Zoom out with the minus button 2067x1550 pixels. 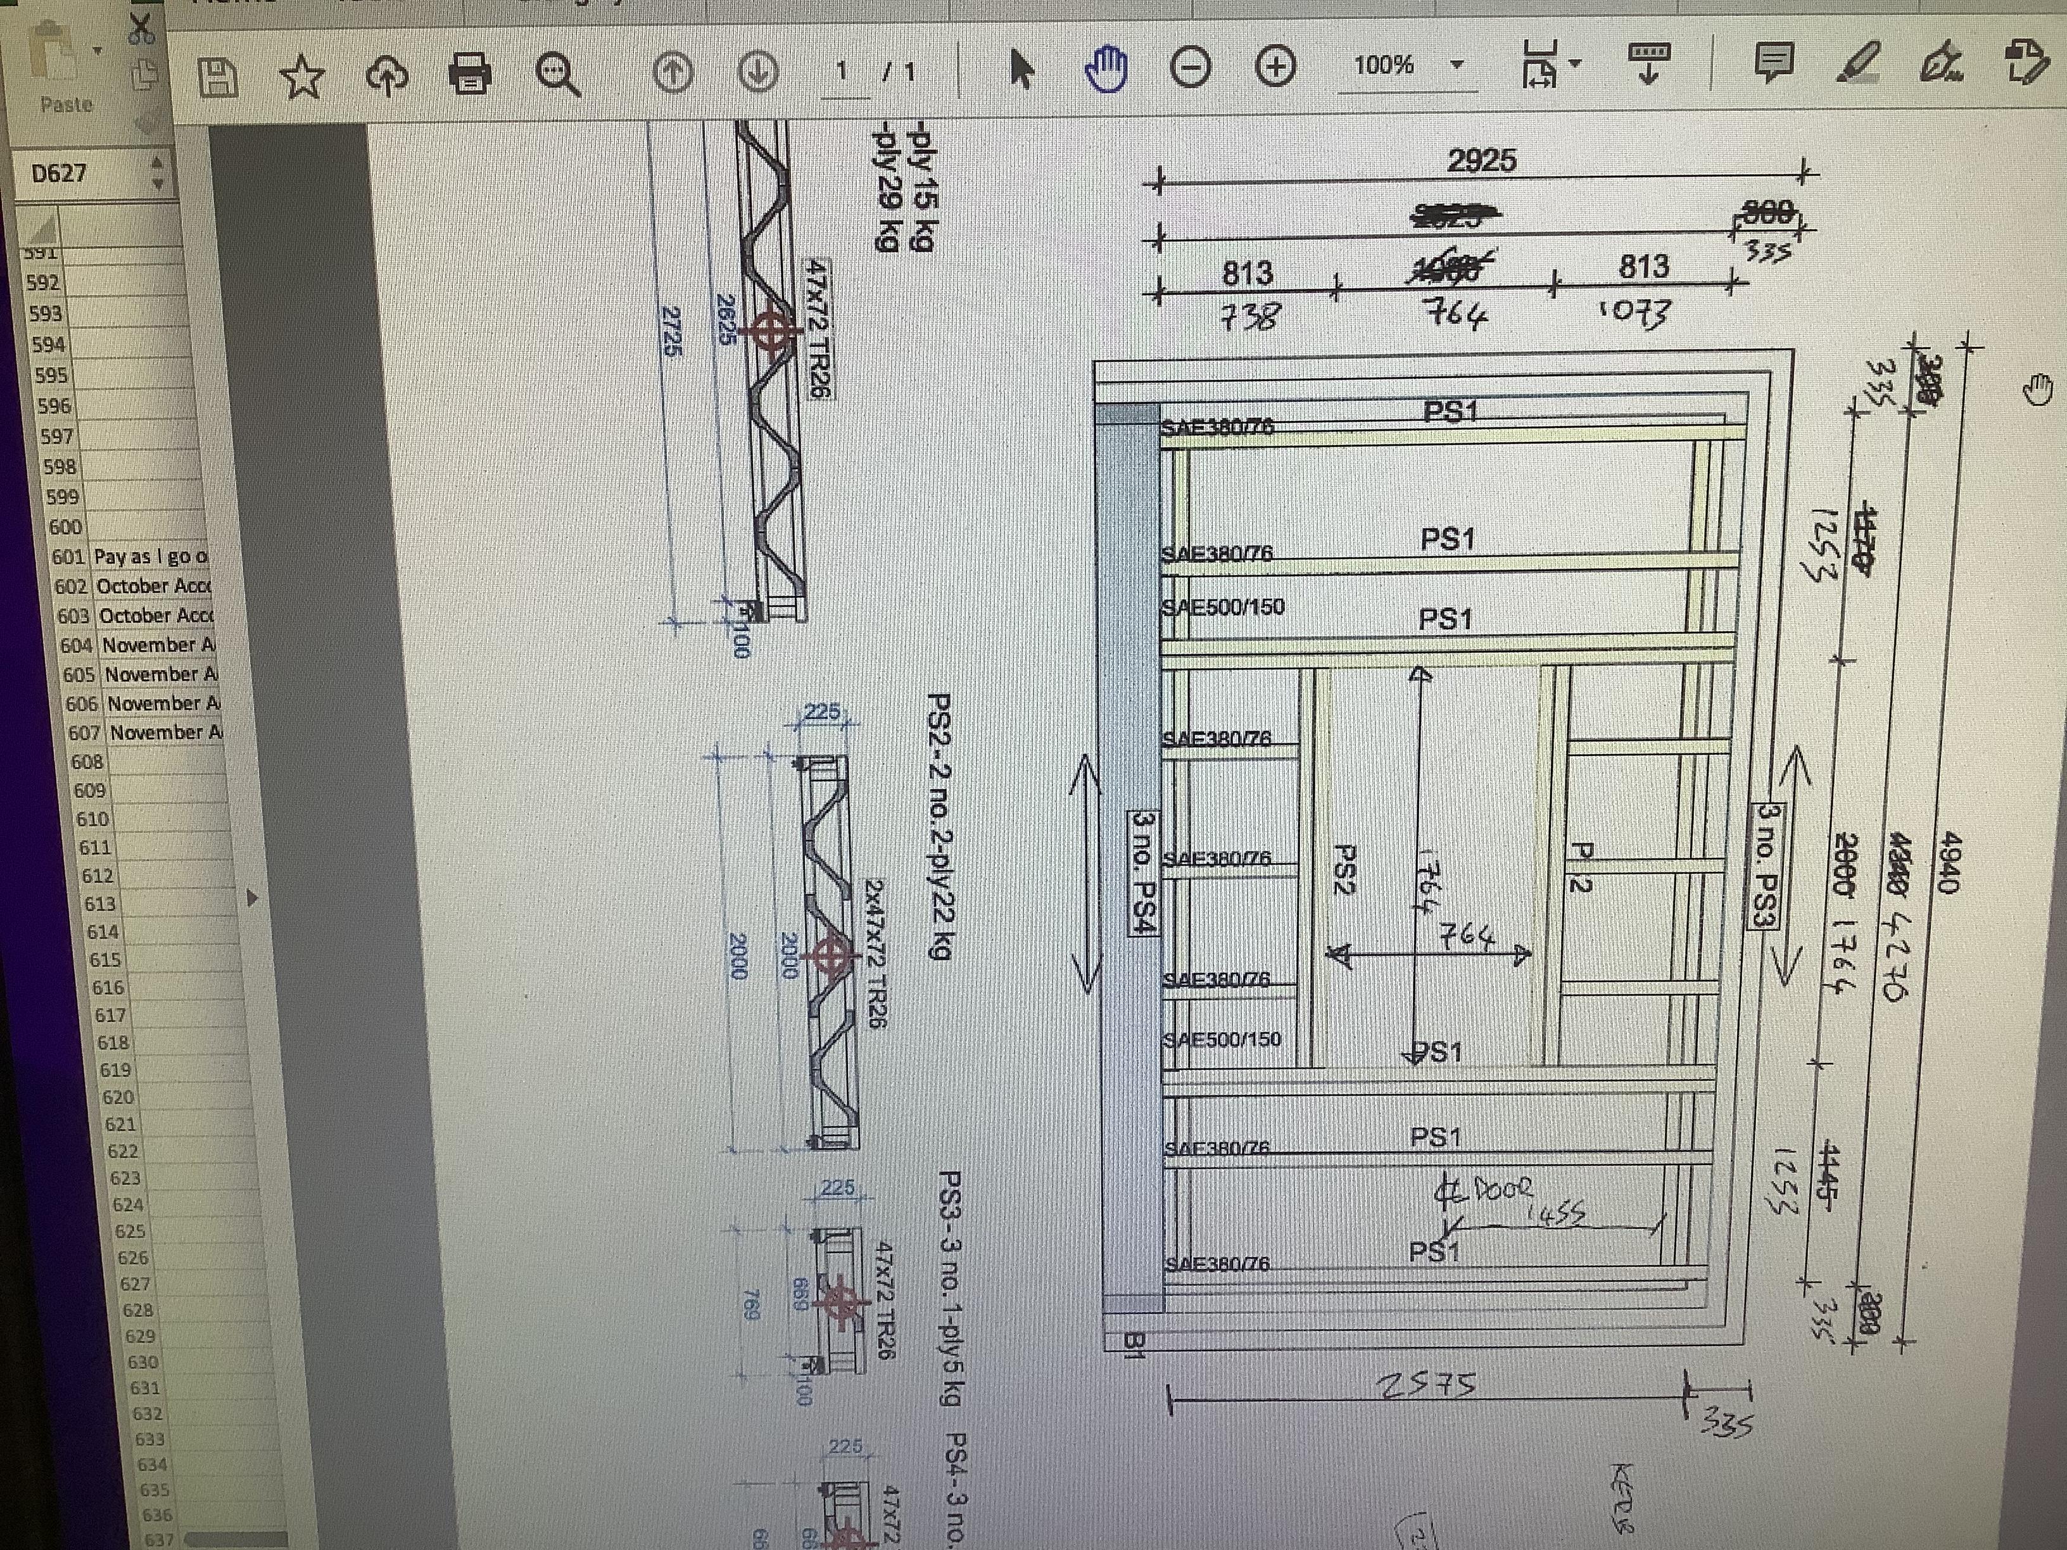1191,67
